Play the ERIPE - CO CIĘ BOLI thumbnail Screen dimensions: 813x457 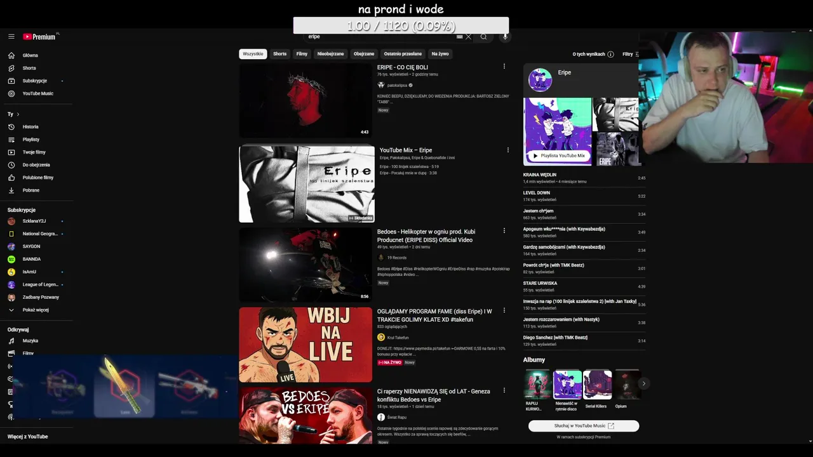[305, 100]
